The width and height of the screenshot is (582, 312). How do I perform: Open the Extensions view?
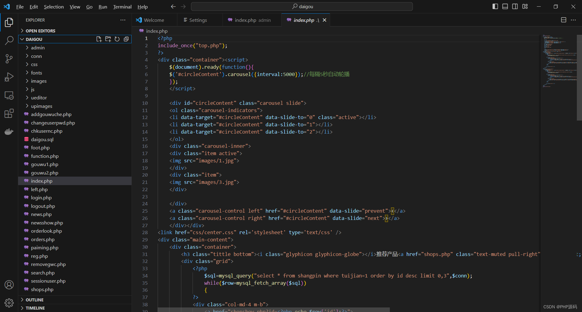[9, 114]
